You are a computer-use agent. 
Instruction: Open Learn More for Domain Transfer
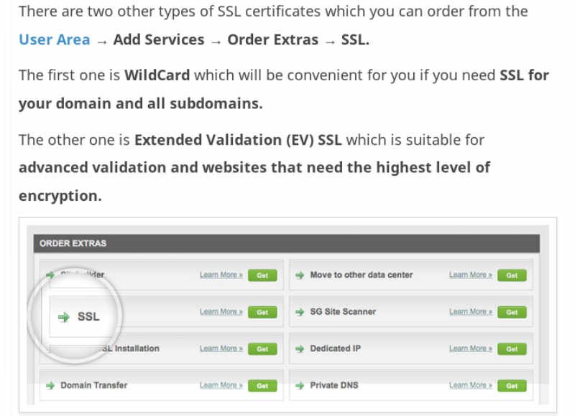(x=221, y=385)
